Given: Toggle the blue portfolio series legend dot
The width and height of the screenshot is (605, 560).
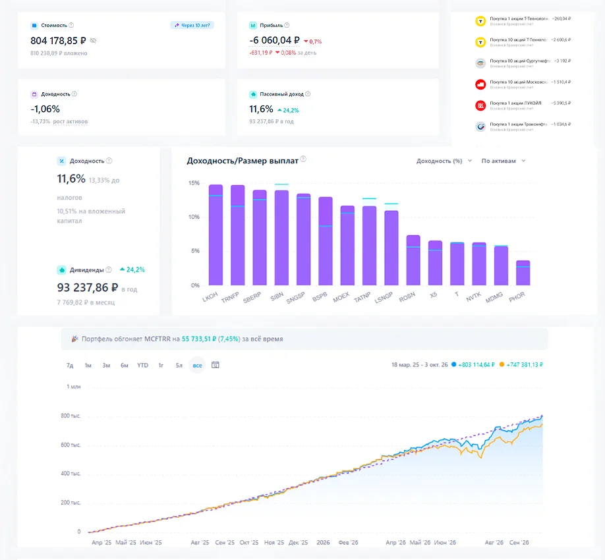Looking at the screenshot, I should click(453, 364).
